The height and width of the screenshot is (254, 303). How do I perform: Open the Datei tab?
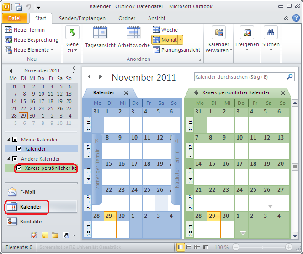(15, 18)
